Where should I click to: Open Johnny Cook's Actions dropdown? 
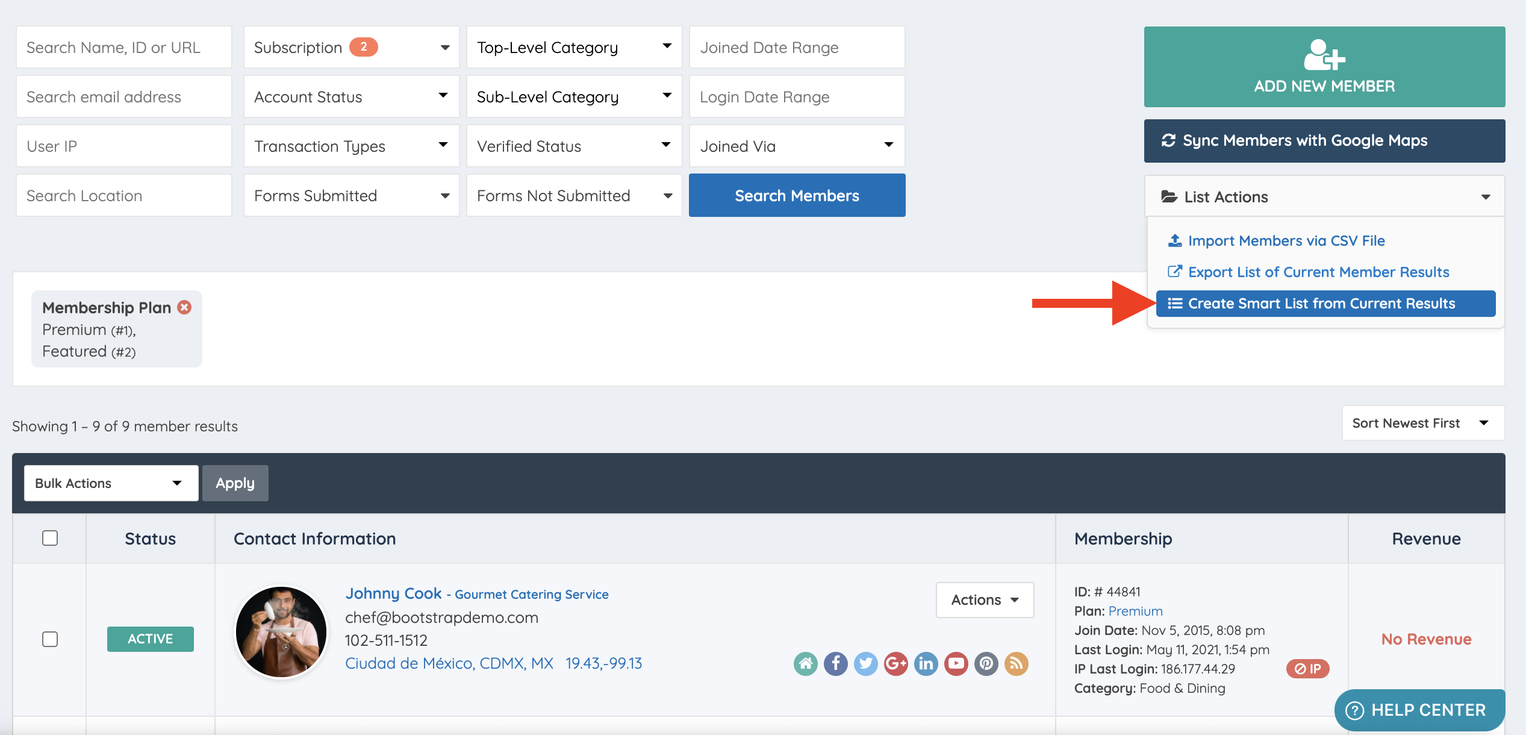[985, 600]
